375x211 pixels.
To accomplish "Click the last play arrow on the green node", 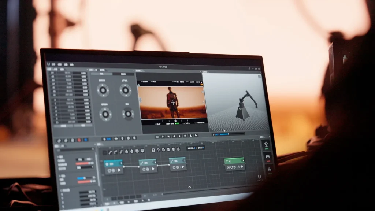I will (242, 167).
